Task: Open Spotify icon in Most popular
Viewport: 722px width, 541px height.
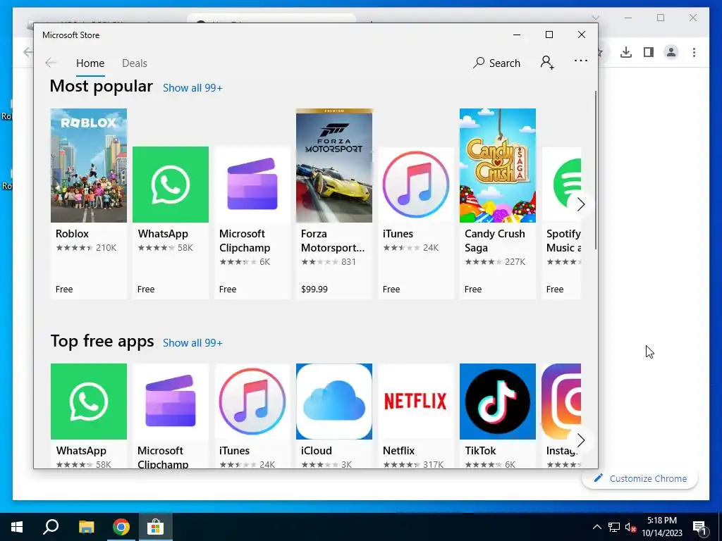Action: 561,185
